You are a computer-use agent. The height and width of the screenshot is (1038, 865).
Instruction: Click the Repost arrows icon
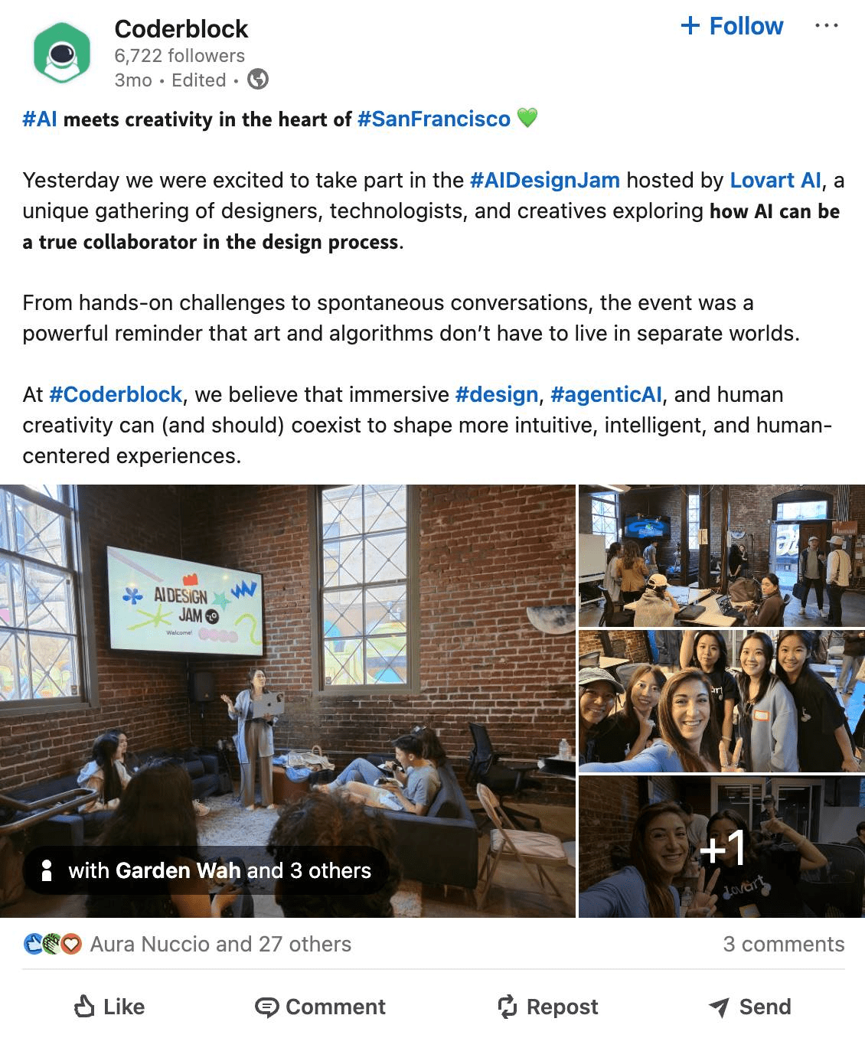coord(508,1007)
